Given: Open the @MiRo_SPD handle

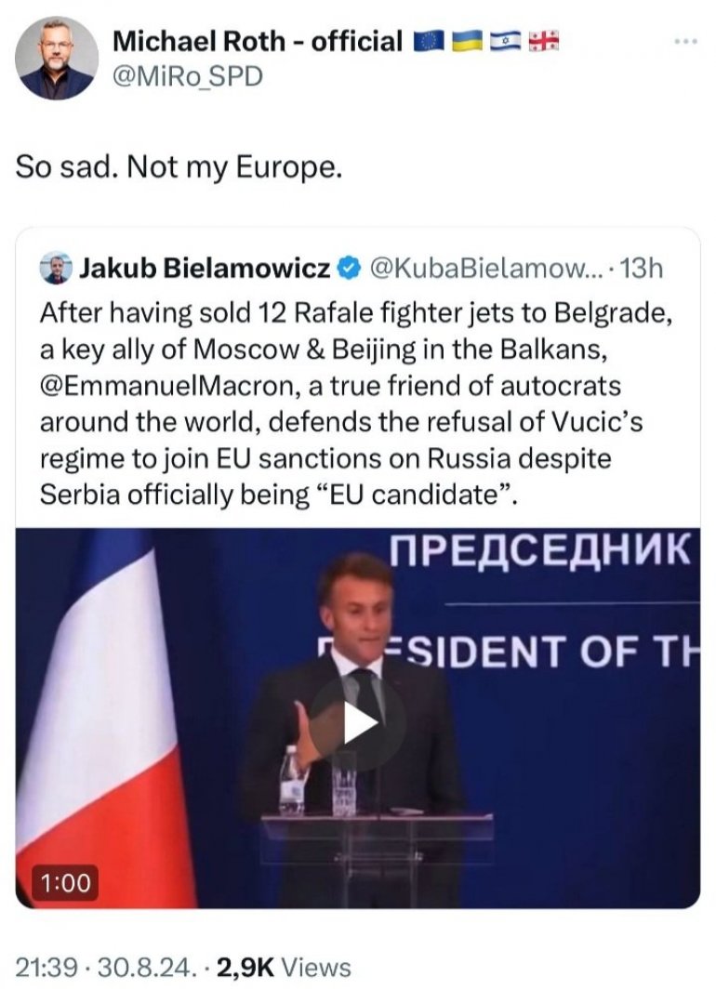Looking at the screenshot, I should [187, 77].
